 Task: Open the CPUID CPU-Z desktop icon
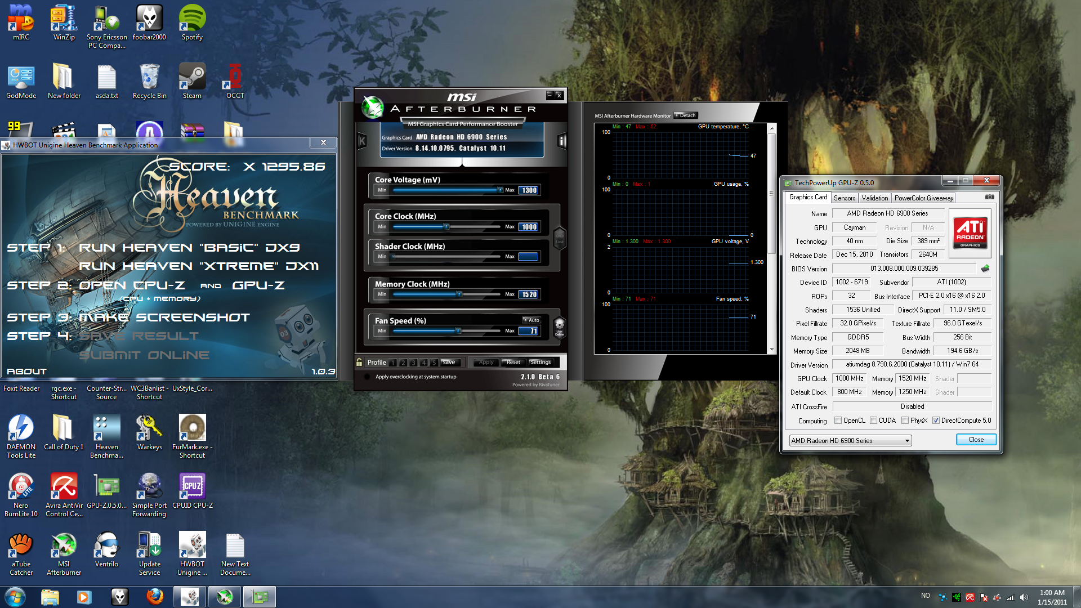192,491
